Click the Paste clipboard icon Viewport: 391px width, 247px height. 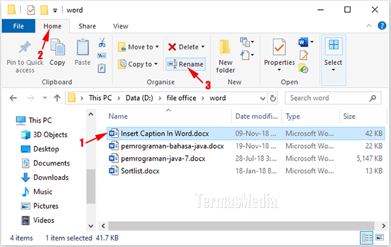[x=83, y=47]
